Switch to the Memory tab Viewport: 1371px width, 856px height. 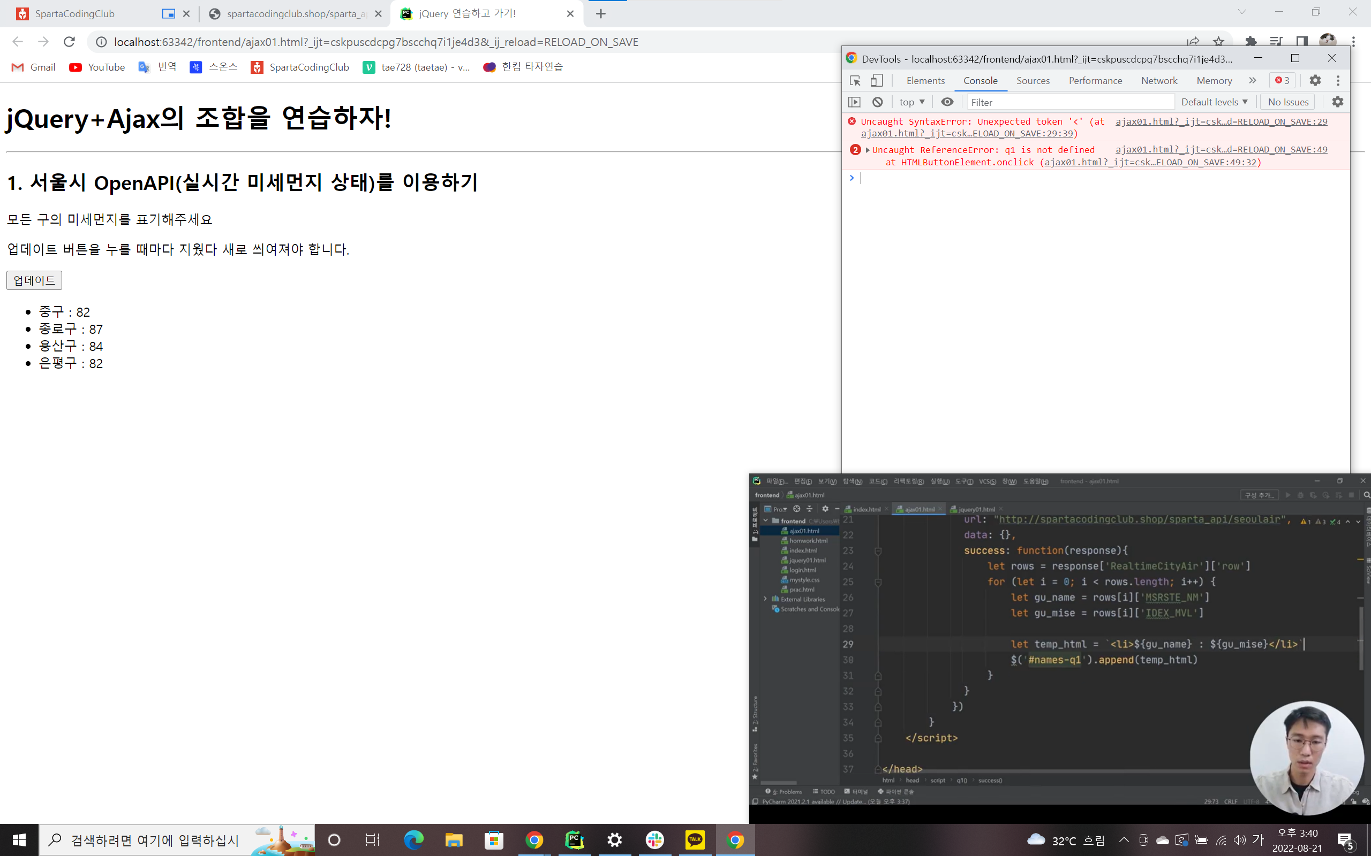1214,80
